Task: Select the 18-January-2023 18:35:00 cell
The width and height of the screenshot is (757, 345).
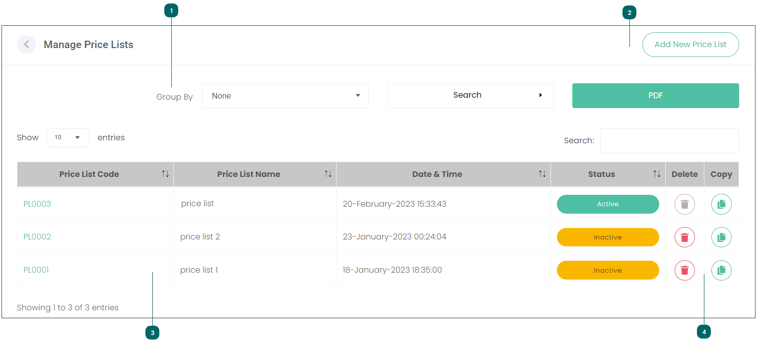Action: click(444, 270)
